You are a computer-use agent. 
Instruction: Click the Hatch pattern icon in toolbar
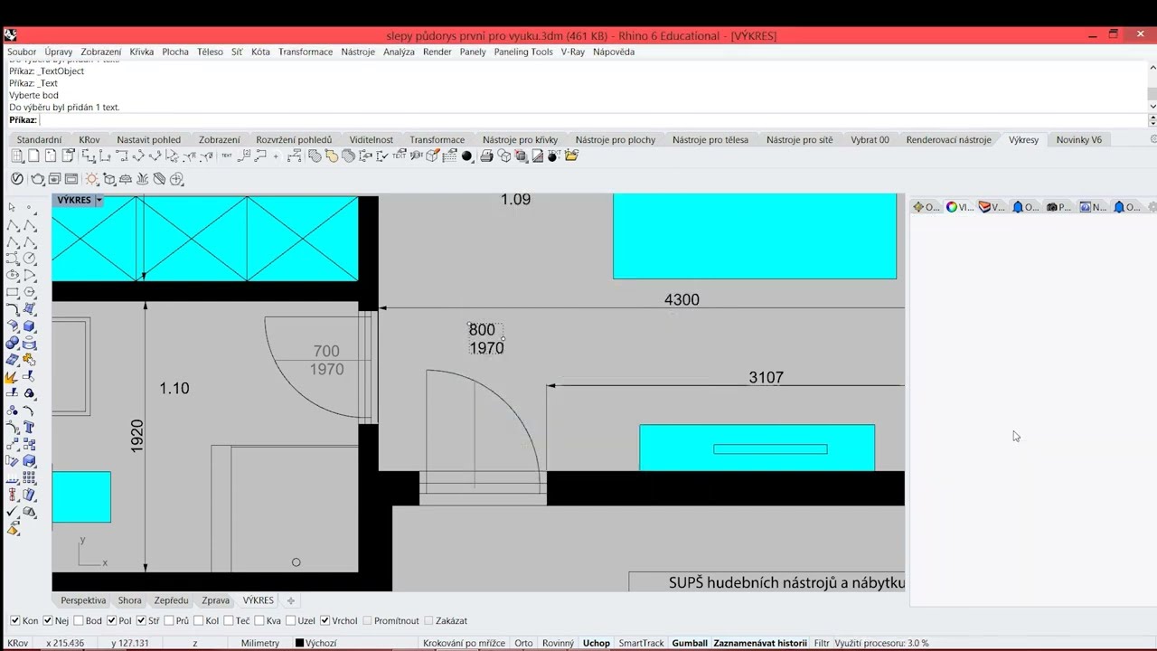point(315,156)
